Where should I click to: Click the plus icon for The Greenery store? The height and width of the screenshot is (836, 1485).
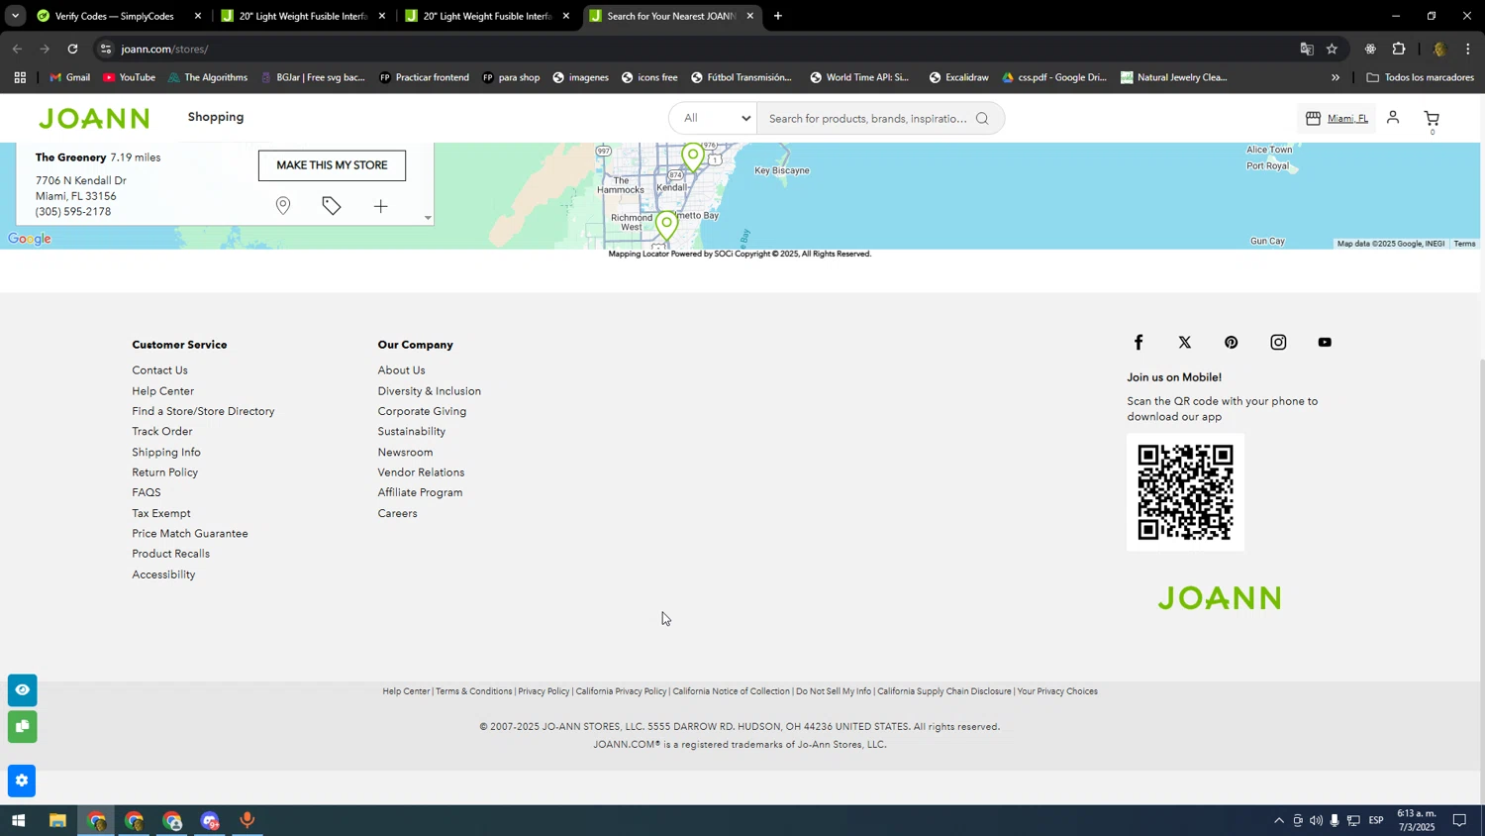click(381, 206)
